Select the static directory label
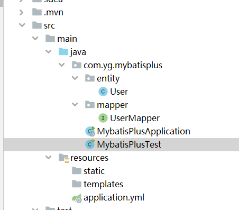Image resolution: width=239 pixels, height=210 pixels. (x=94, y=171)
